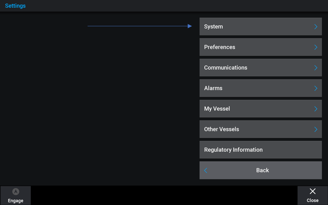Screen dimensions: 328x205
Task: Expand Communications via its right chevron
Action: click(316, 68)
